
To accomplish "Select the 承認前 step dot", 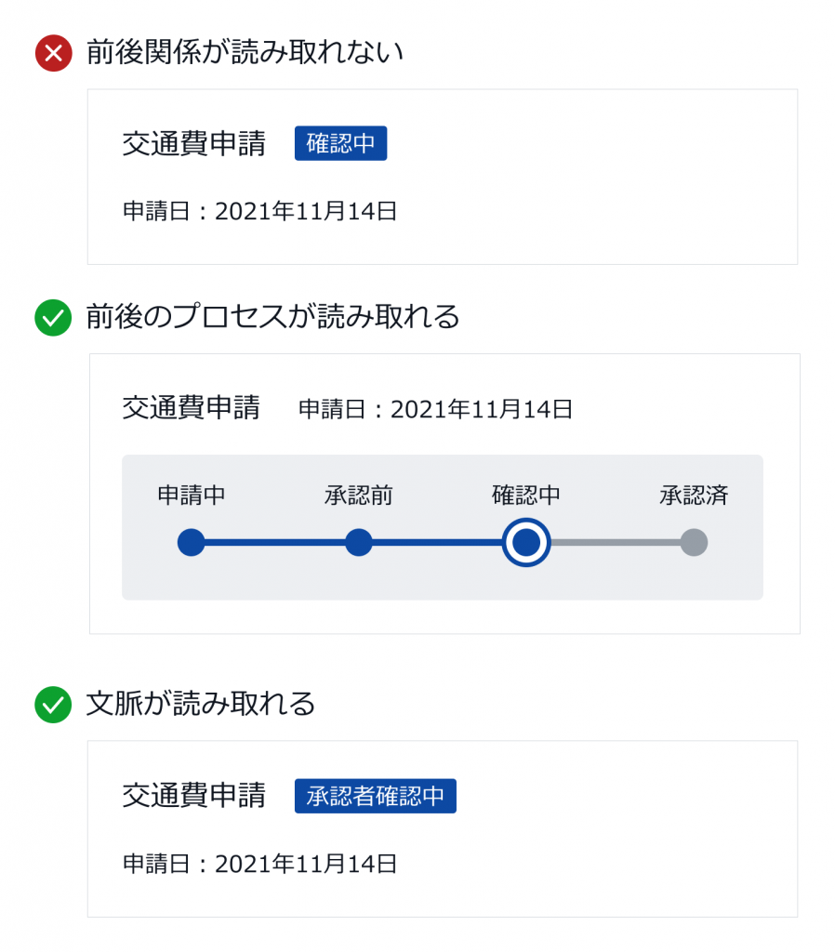I will point(359,542).
